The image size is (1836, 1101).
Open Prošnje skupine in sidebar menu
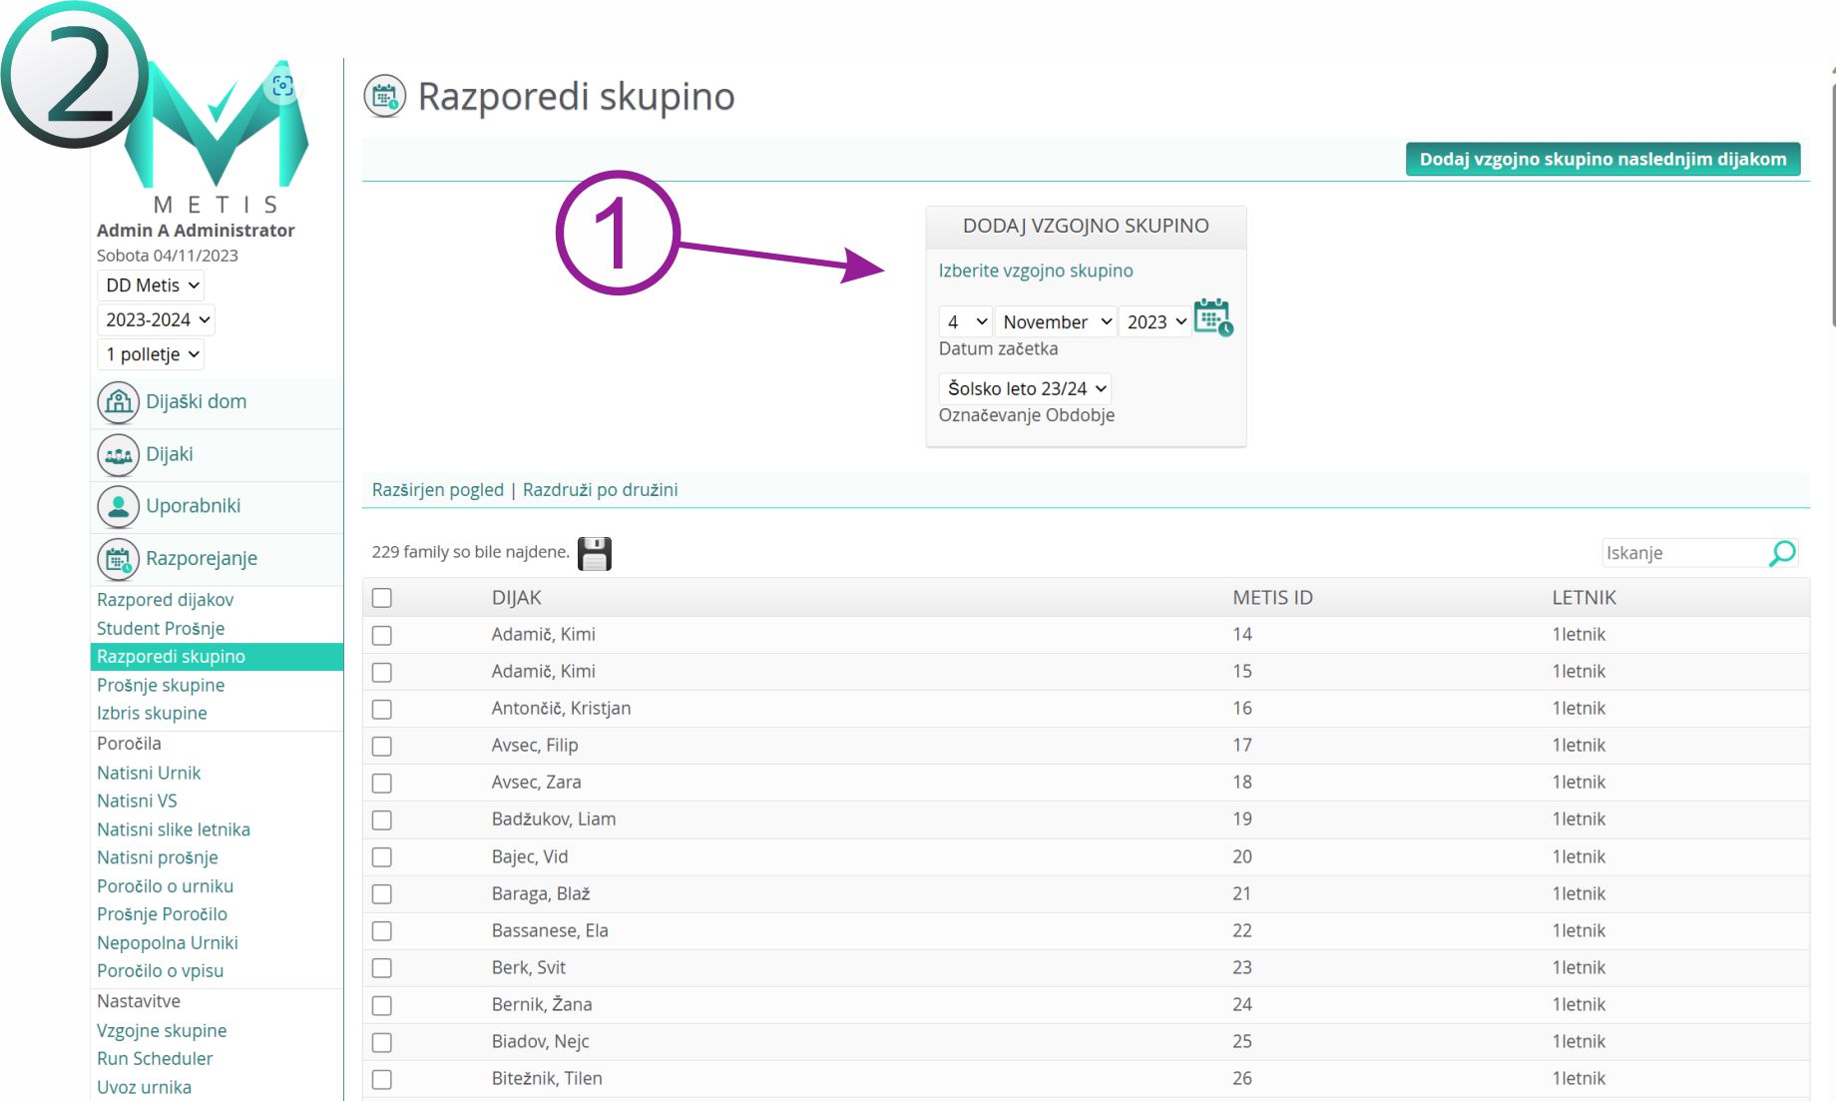[161, 685]
